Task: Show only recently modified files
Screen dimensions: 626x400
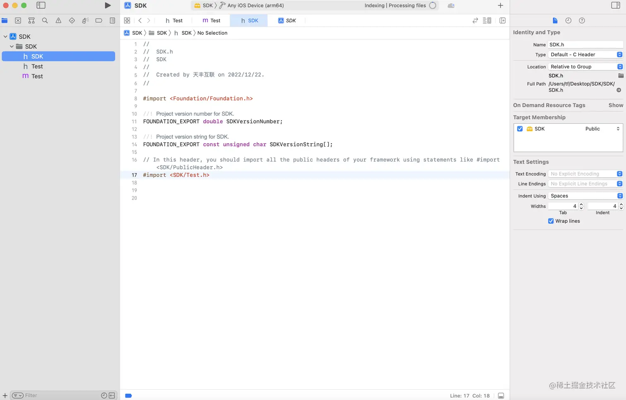Action: (x=104, y=395)
